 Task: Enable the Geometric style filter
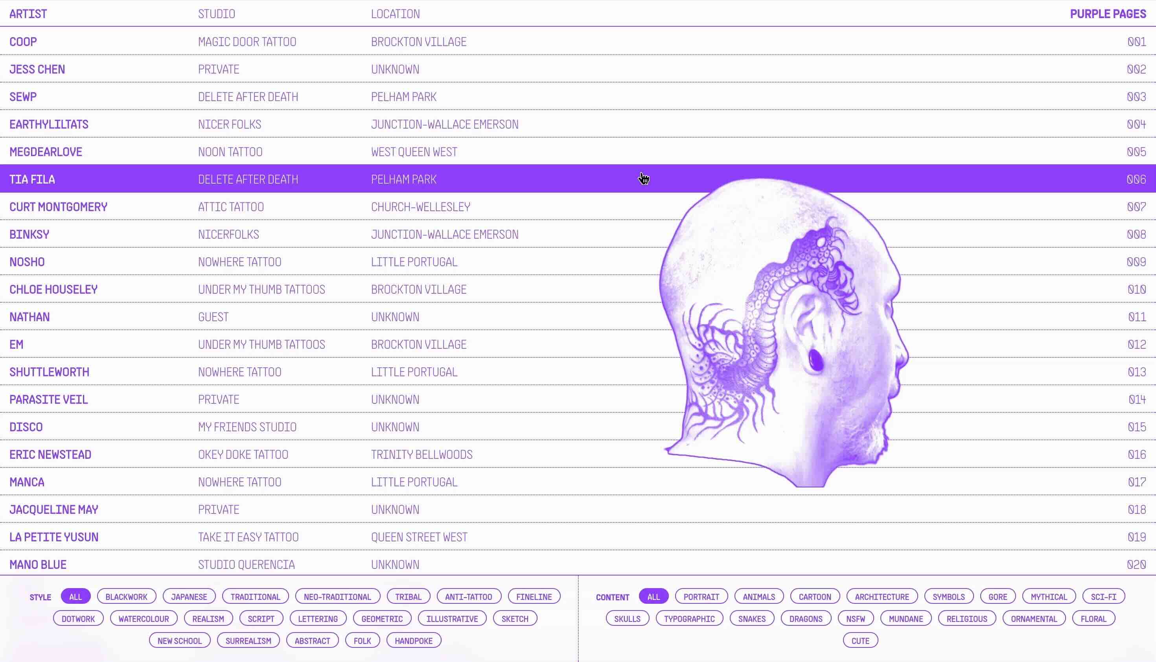click(382, 618)
